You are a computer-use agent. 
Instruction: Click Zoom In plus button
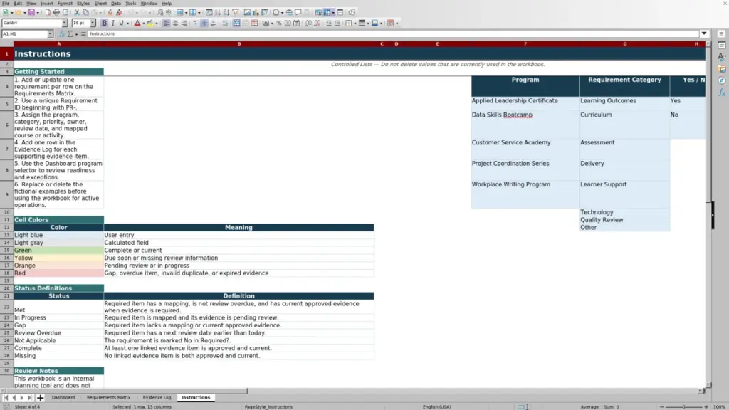tap(706, 406)
